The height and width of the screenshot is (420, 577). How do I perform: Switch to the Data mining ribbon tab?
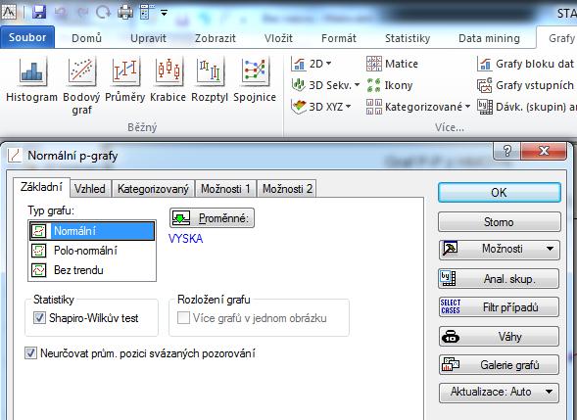(x=489, y=38)
